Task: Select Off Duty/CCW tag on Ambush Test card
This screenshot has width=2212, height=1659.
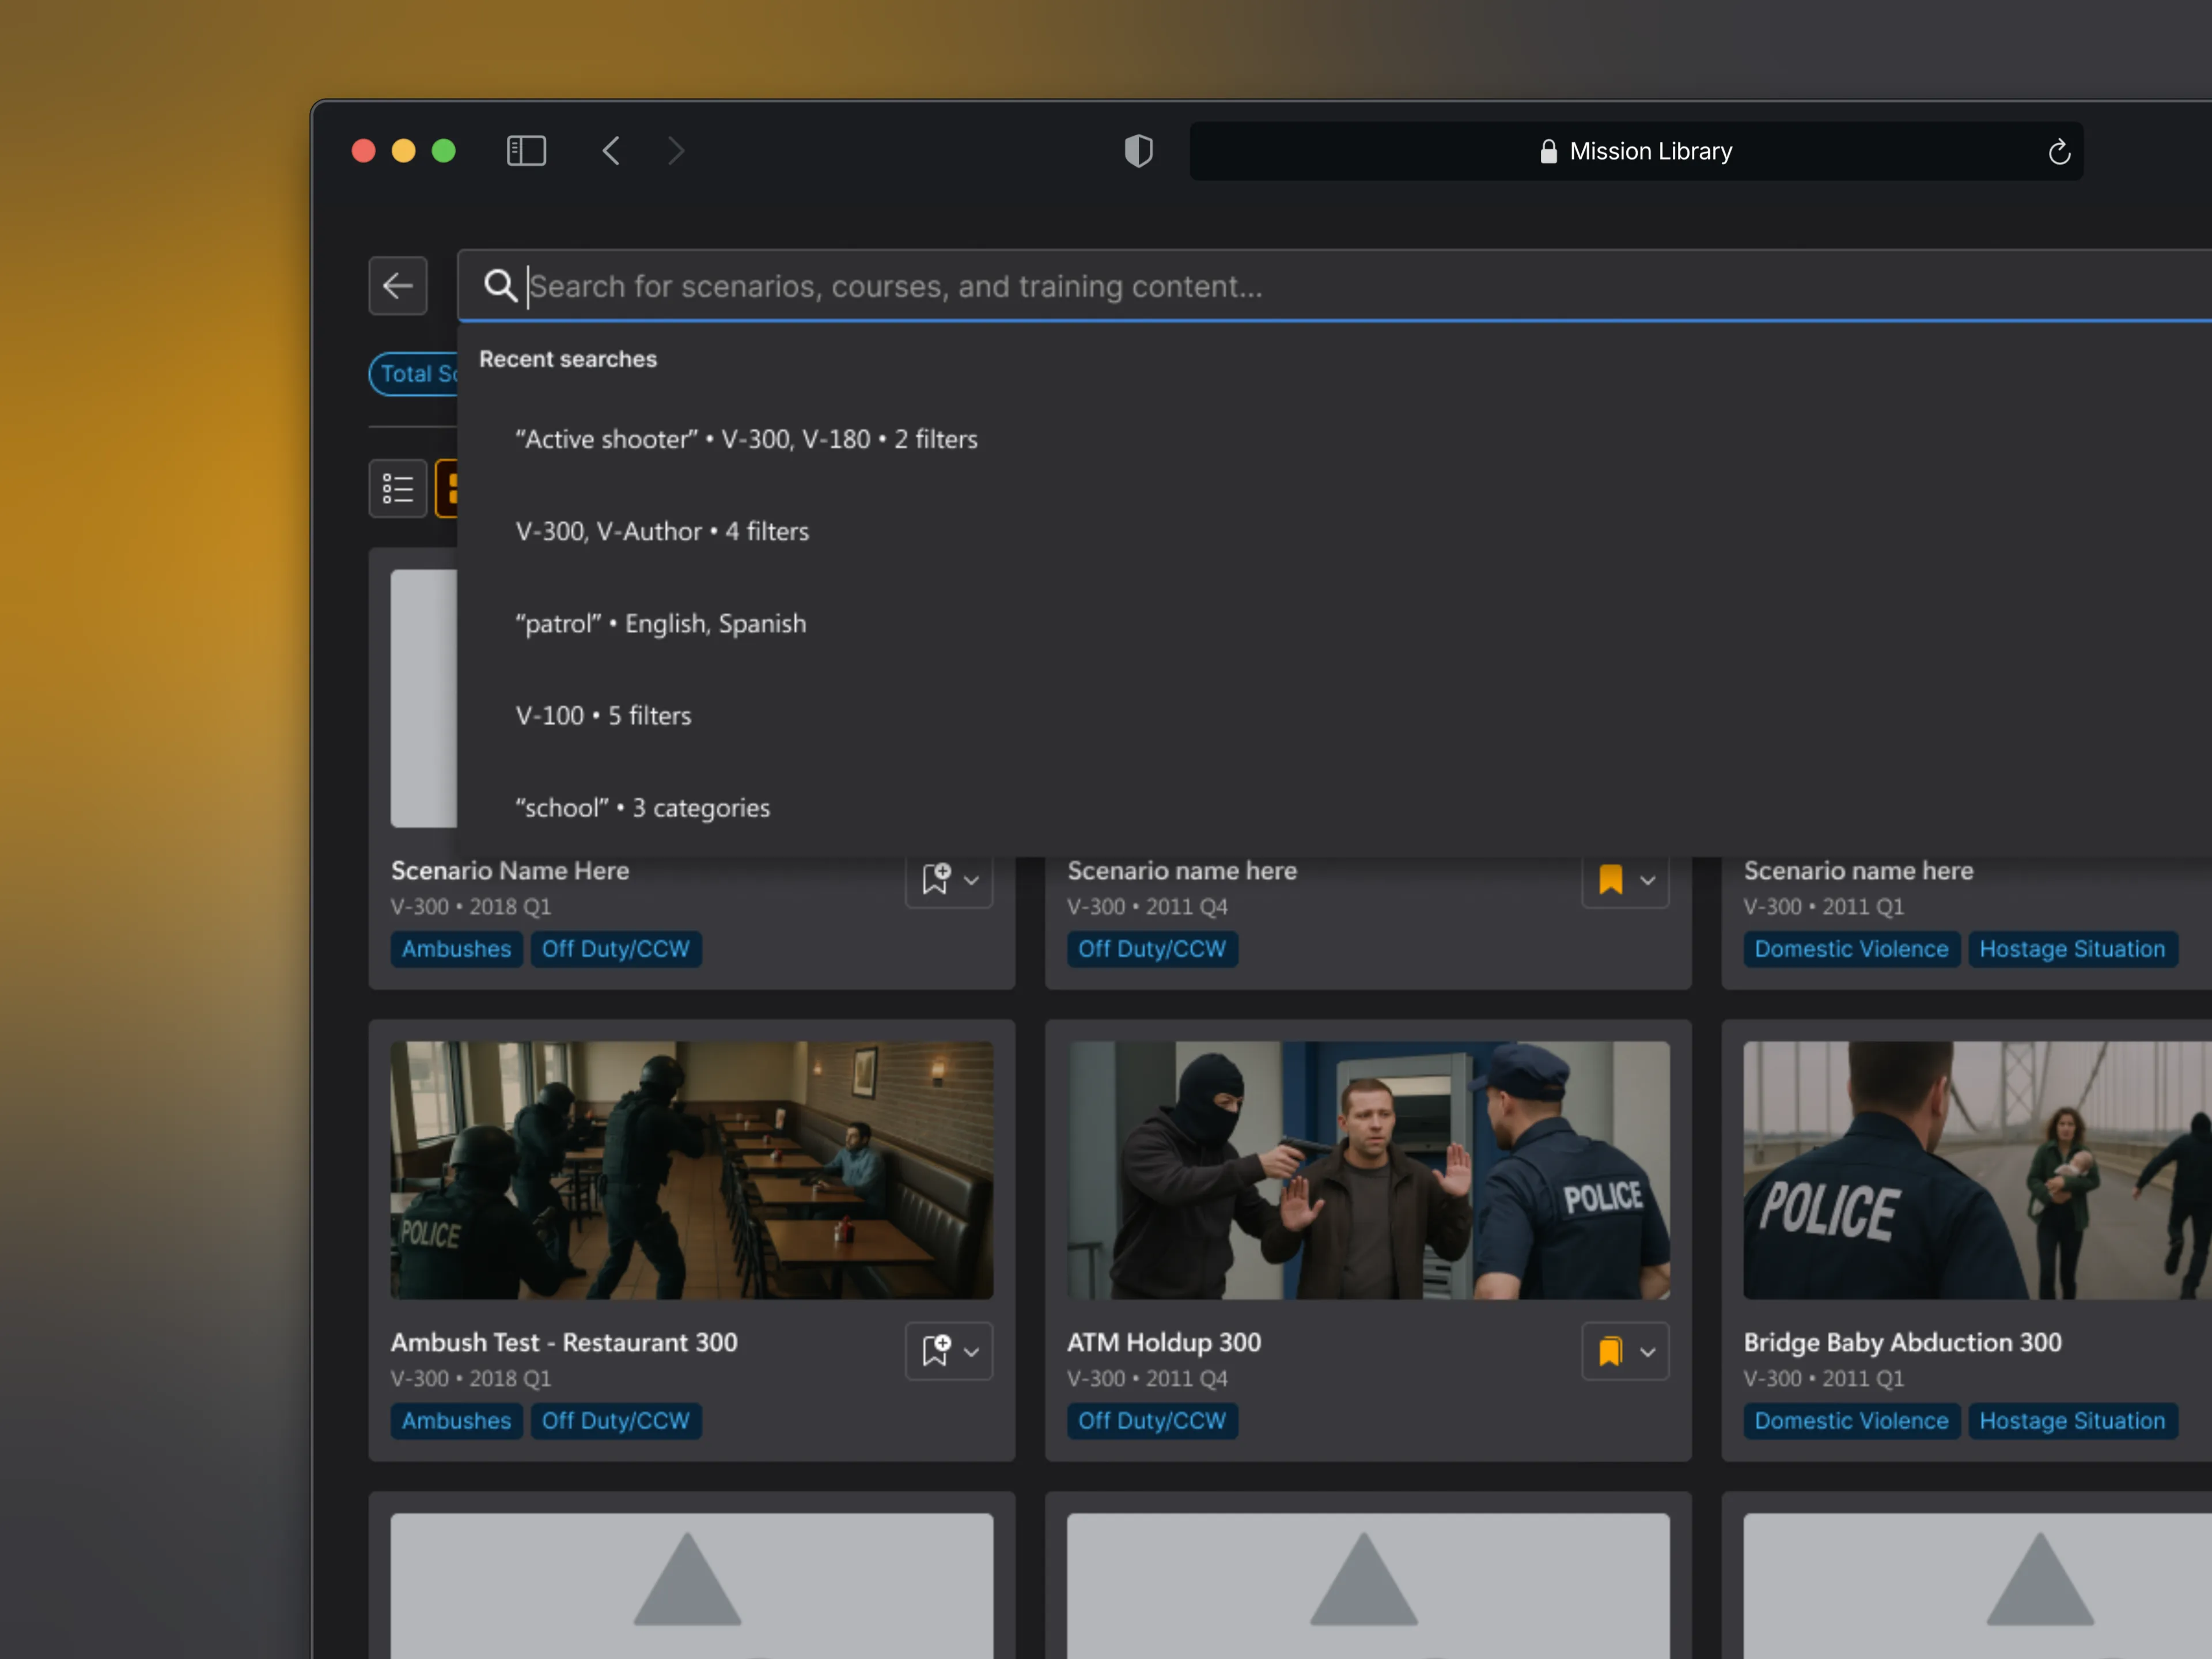Action: [x=616, y=1421]
